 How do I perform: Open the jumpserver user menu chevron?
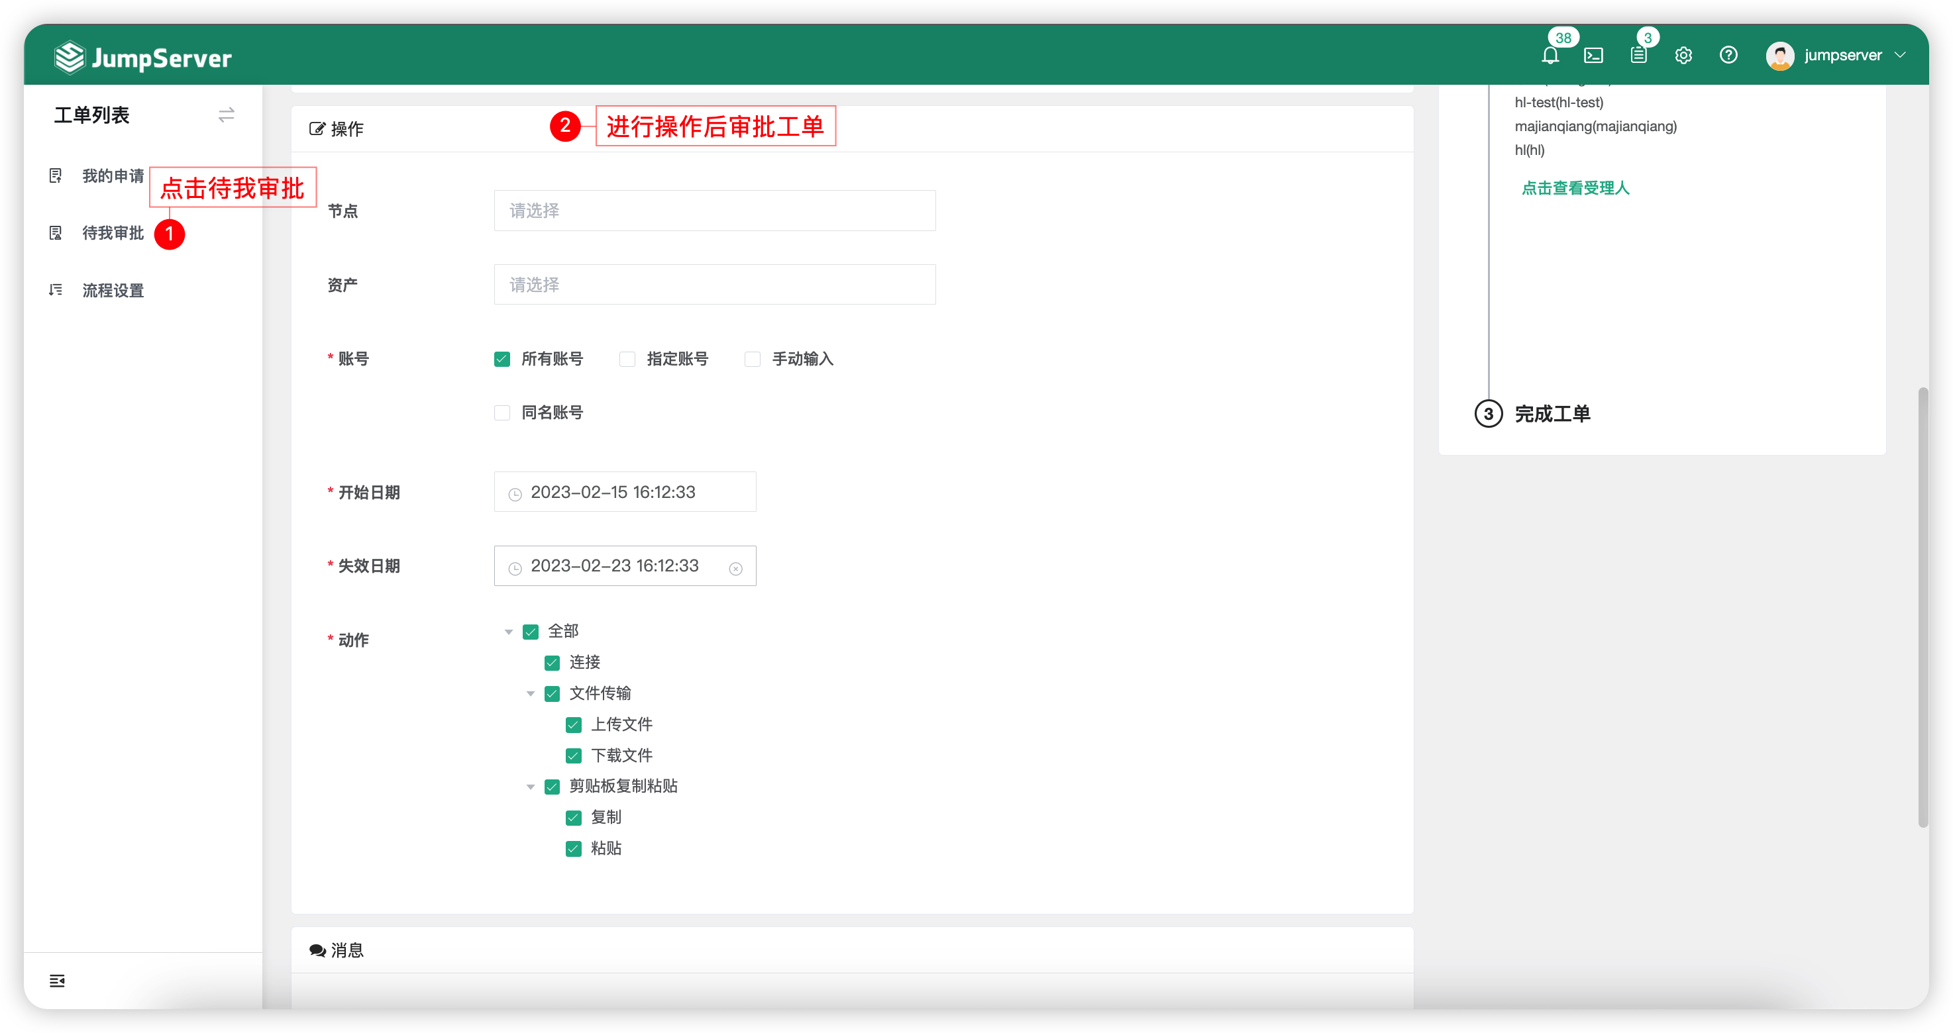click(1900, 56)
